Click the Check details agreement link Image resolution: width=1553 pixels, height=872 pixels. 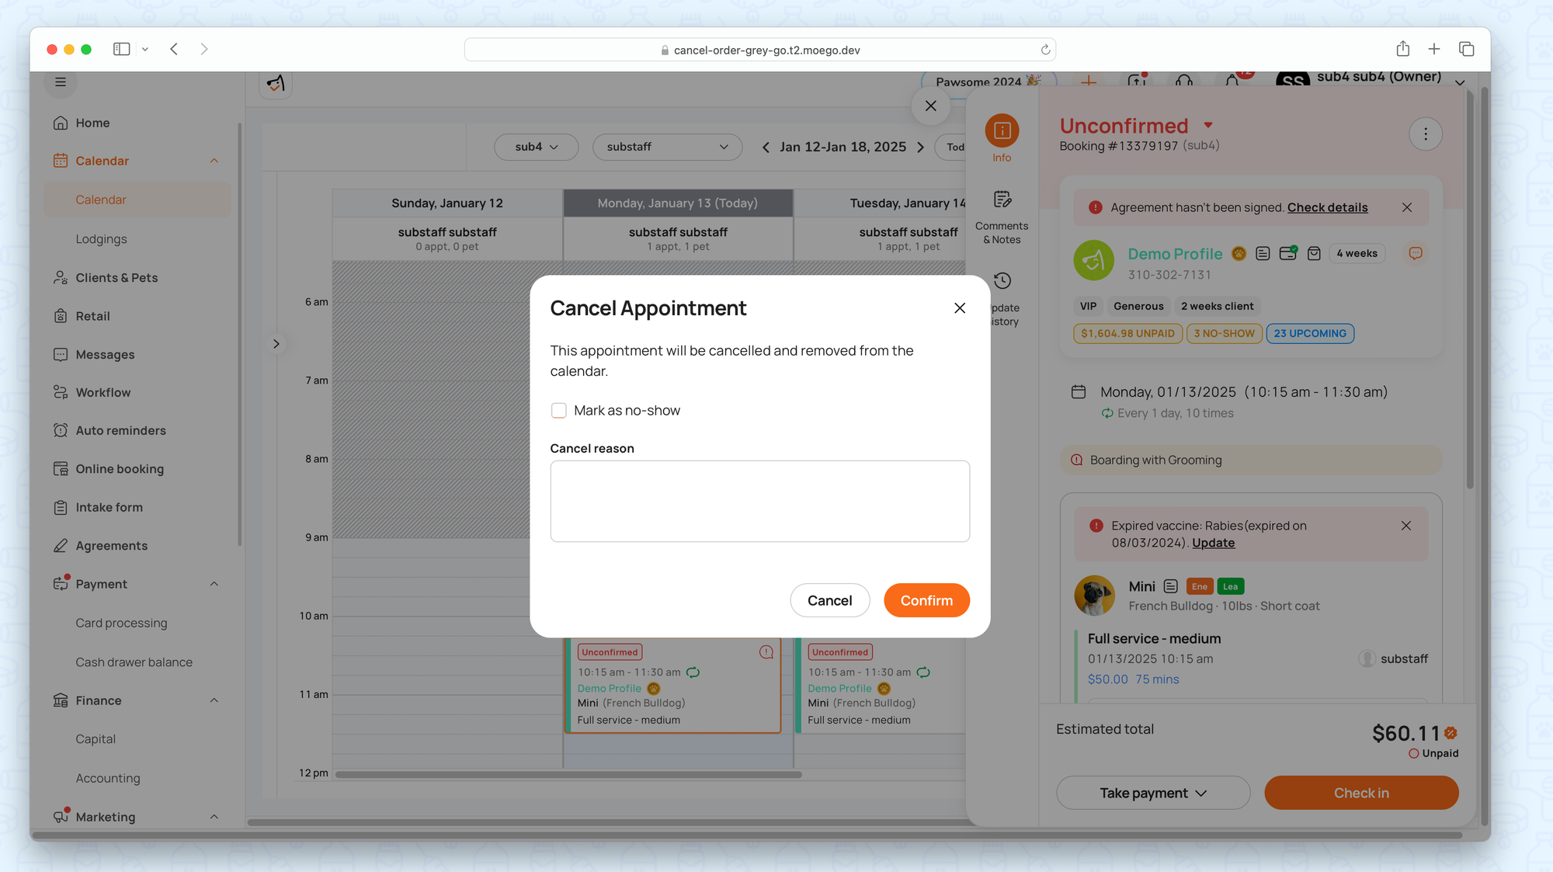point(1327,207)
